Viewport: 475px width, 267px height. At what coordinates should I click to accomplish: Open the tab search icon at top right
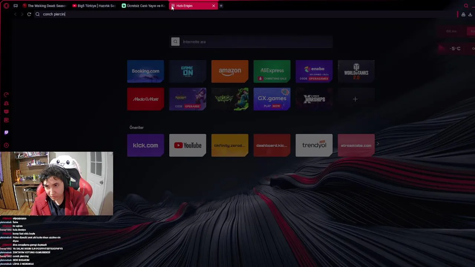click(x=466, y=6)
